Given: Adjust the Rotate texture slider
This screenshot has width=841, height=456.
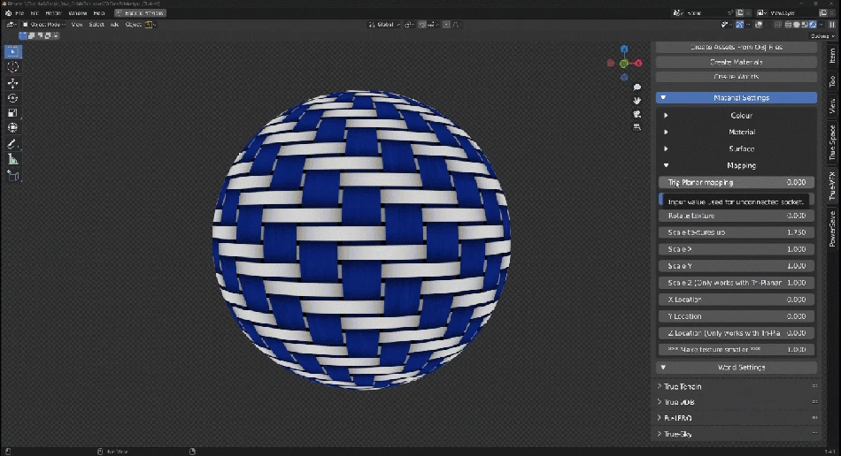Looking at the screenshot, I should pyautogui.click(x=736, y=216).
